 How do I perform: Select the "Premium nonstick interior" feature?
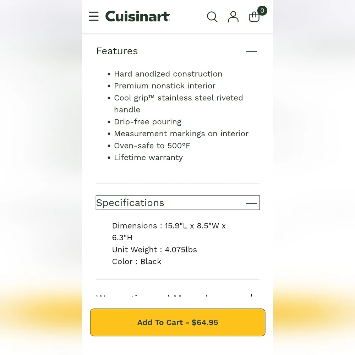click(165, 86)
